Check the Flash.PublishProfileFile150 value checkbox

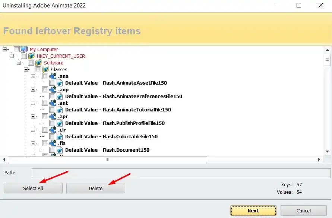(x=52, y=123)
